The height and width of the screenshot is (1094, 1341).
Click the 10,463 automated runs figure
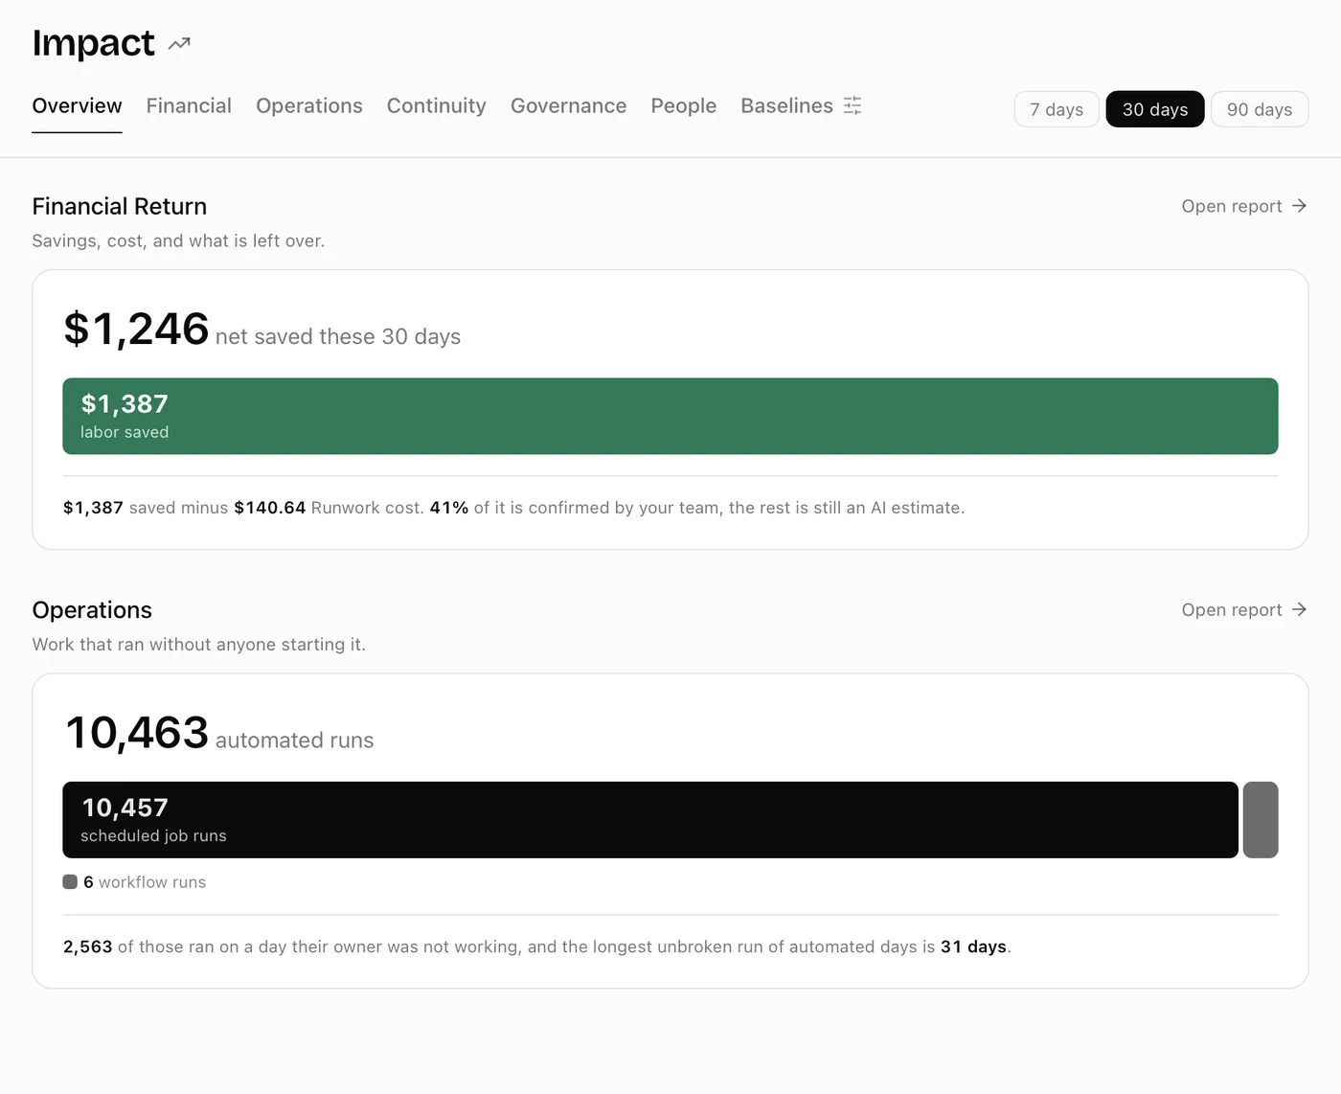click(136, 733)
